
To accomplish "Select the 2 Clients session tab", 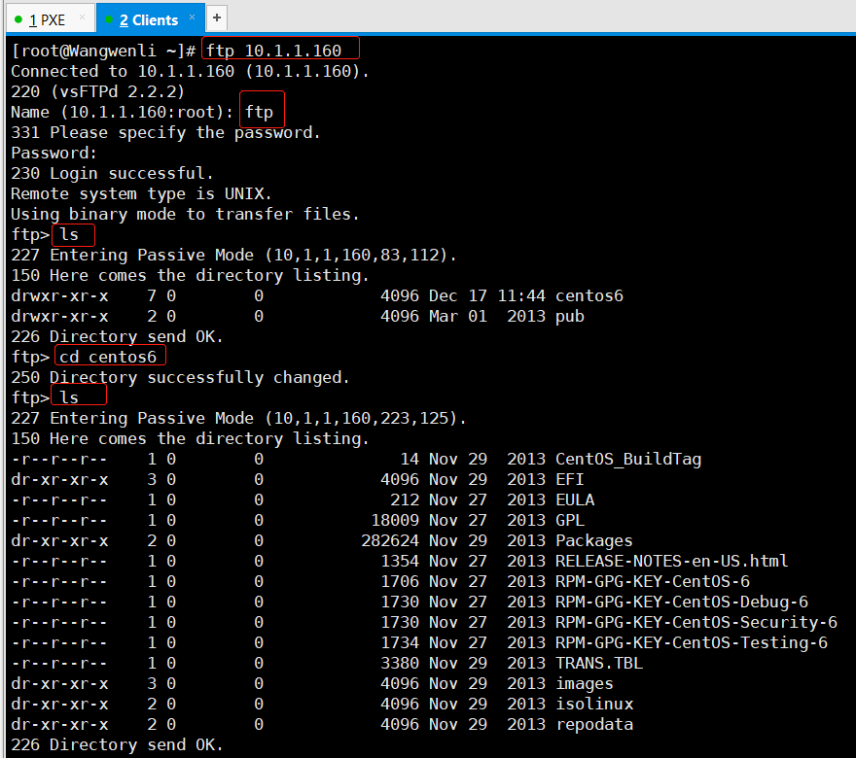I will [149, 19].
